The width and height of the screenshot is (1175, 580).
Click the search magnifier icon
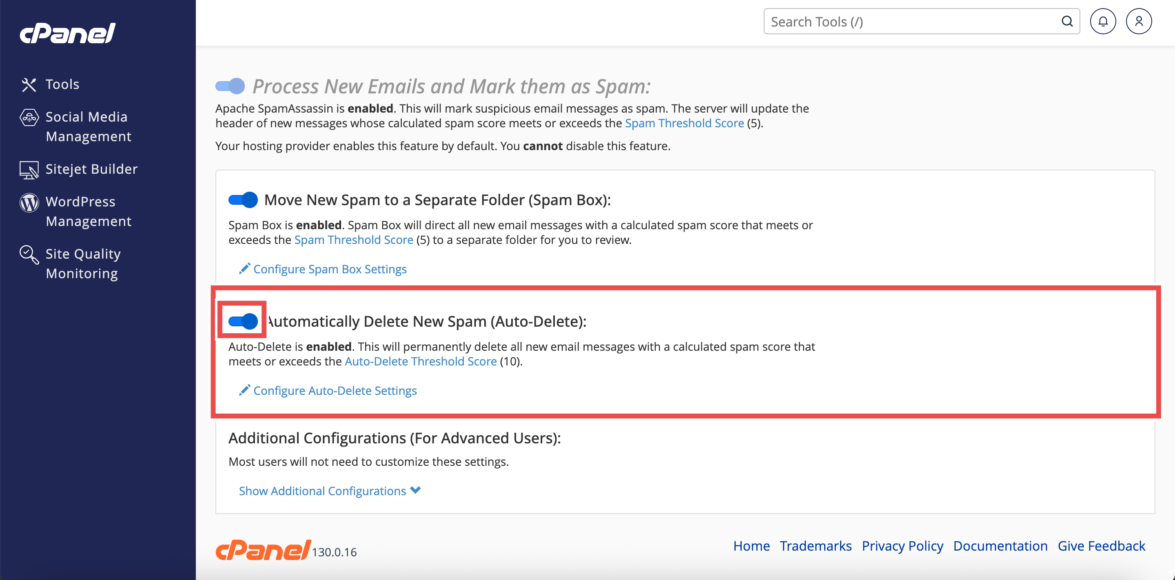[1066, 22]
